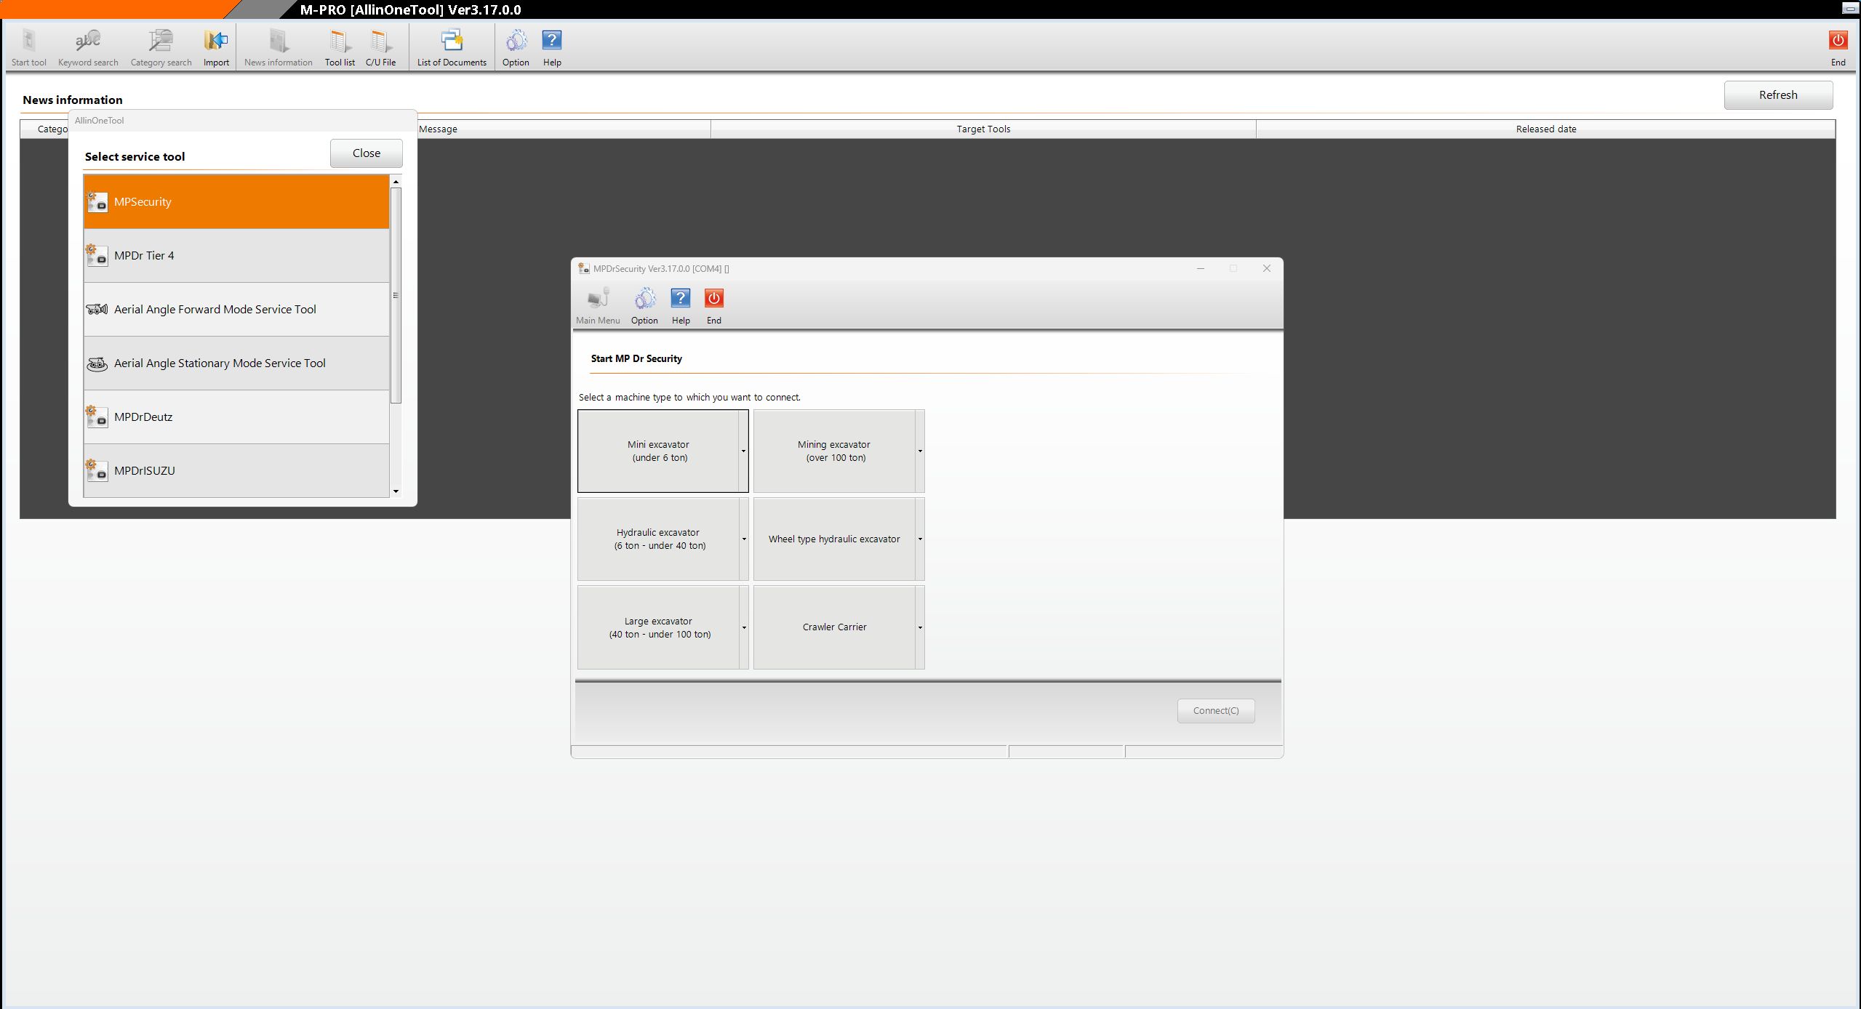This screenshot has width=1861, height=1009.
Task: Minimize the MPDrSecurity window
Action: tap(1201, 268)
